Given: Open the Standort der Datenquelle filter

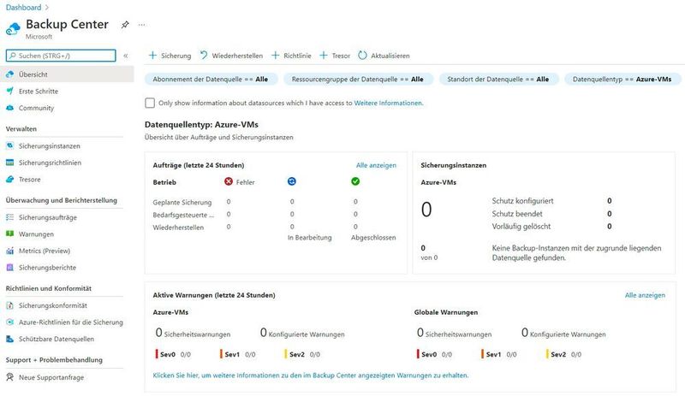Looking at the screenshot, I should click(x=498, y=79).
